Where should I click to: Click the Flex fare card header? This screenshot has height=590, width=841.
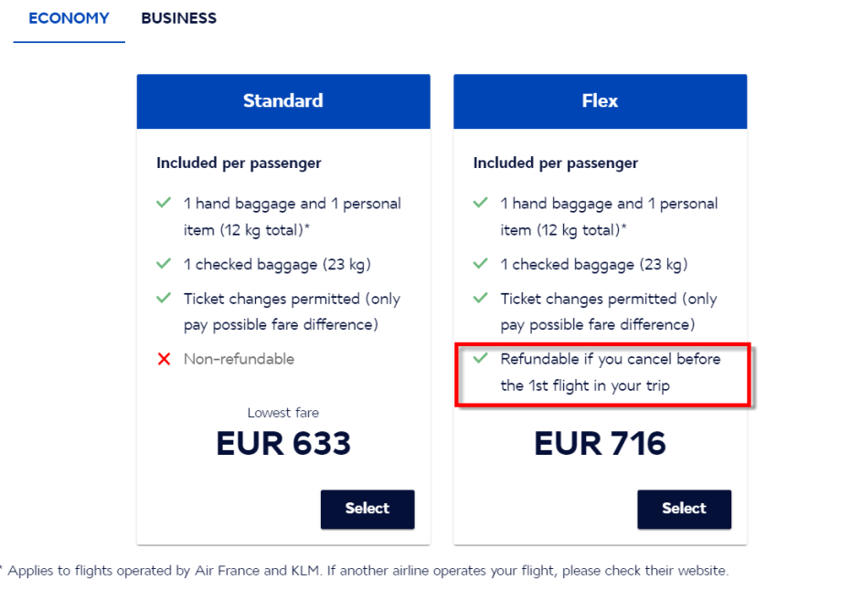pos(600,101)
